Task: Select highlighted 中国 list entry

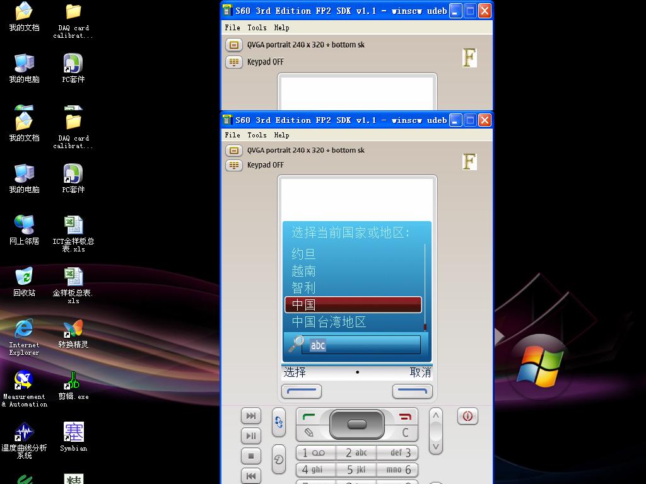Action: pos(353,305)
